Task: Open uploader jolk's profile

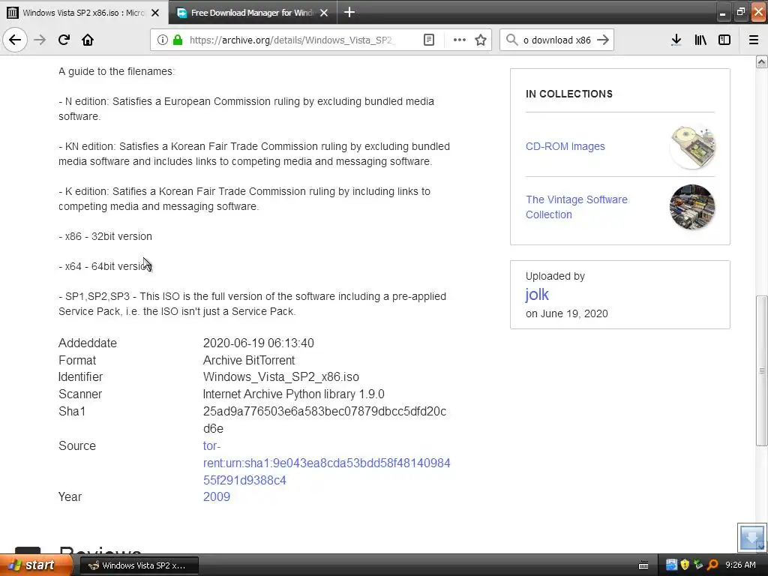Action: pyautogui.click(x=537, y=294)
